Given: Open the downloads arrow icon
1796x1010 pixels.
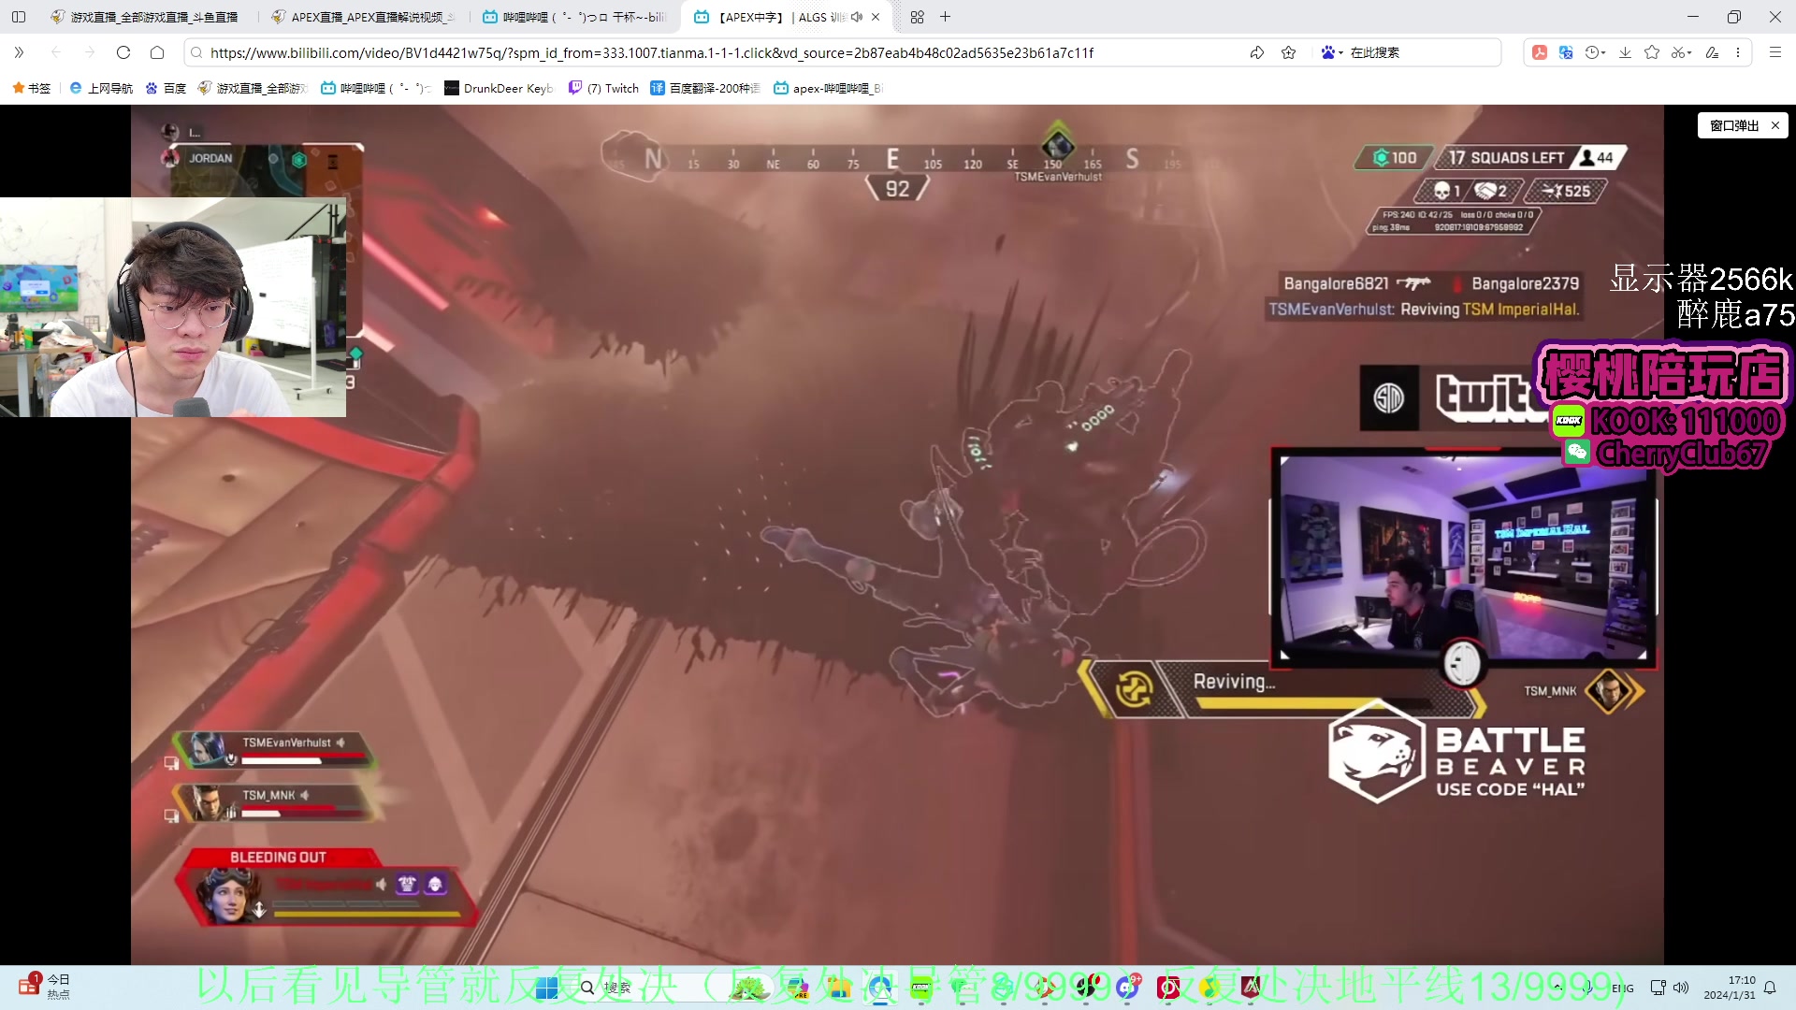Looking at the screenshot, I should coord(1625,52).
